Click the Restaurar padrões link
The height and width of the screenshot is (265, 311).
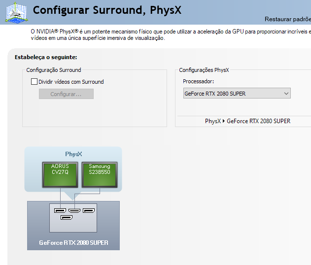point(288,19)
